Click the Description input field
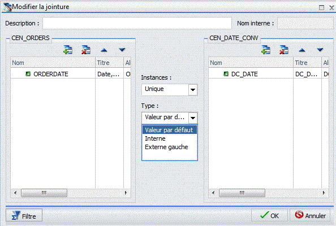This screenshot has width=336, height=226. (x=137, y=23)
